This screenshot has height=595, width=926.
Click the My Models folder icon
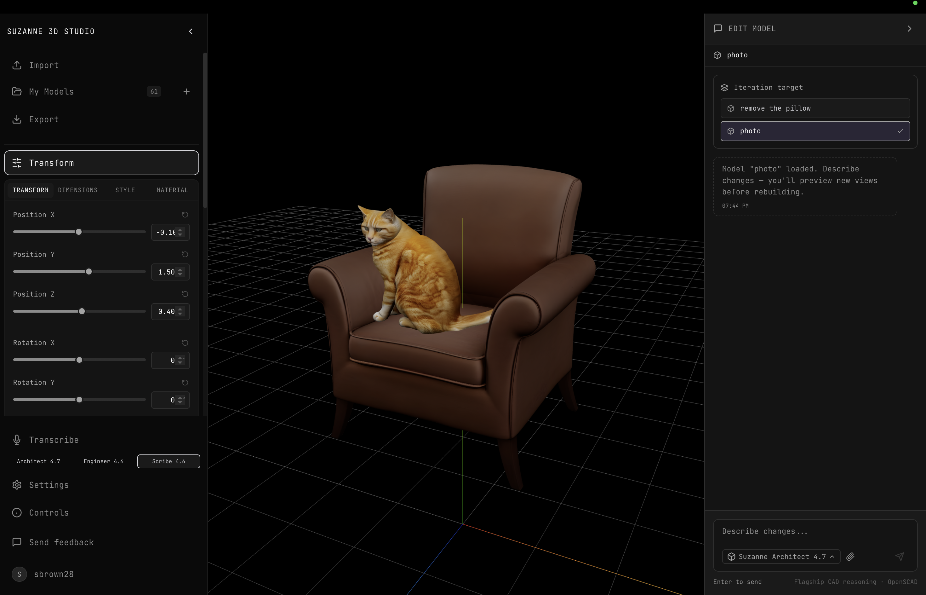(17, 91)
